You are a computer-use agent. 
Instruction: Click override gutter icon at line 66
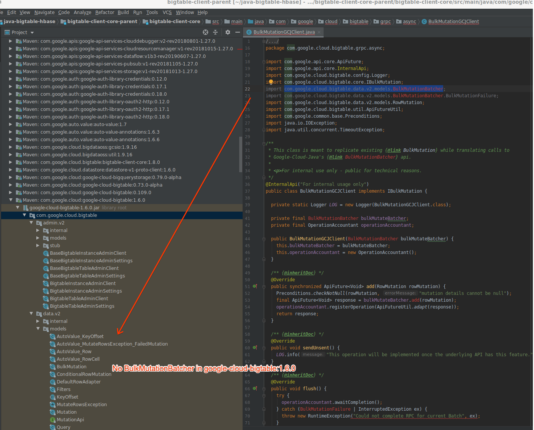click(x=255, y=388)
